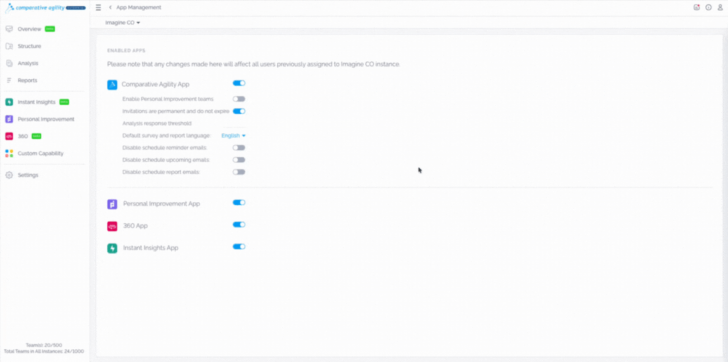The image size is (728, 362).
Task: Open the user profile icon
Action: click(x=720, y=8)
